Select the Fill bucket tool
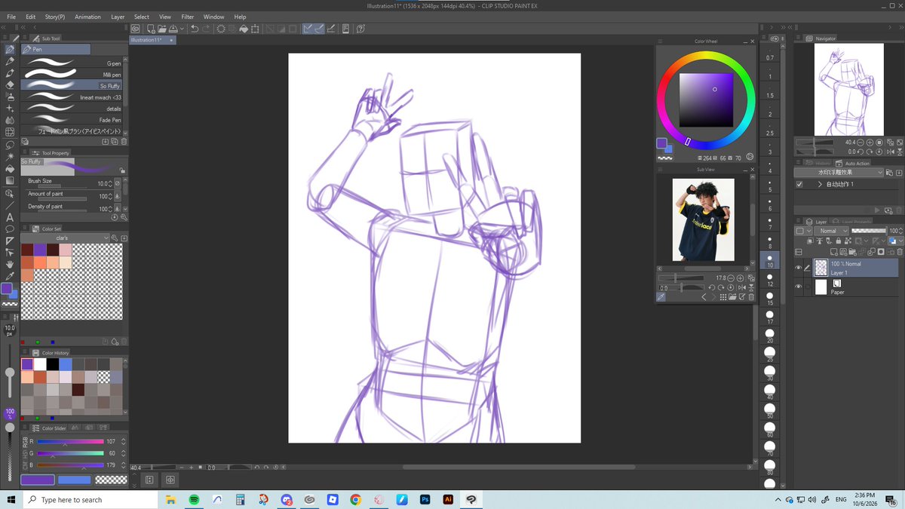The width and height of the screenshot is (905, 509). [10, 169]
